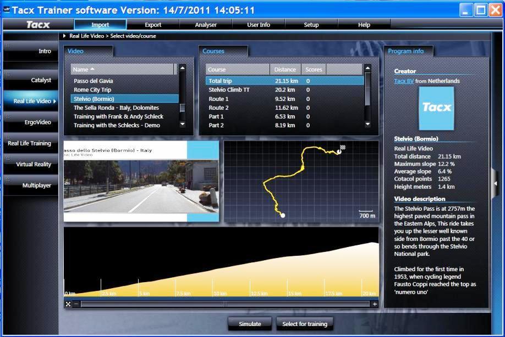Click the 5 km marker on elevation profile
Image resolution: width=505 pixels, height=337 pixels.
click(x=144, y=294)
